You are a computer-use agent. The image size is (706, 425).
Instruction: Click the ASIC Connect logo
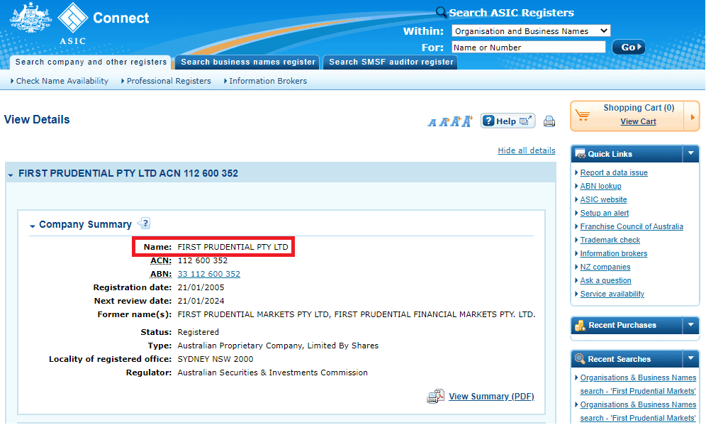click(x=79, y=23)
